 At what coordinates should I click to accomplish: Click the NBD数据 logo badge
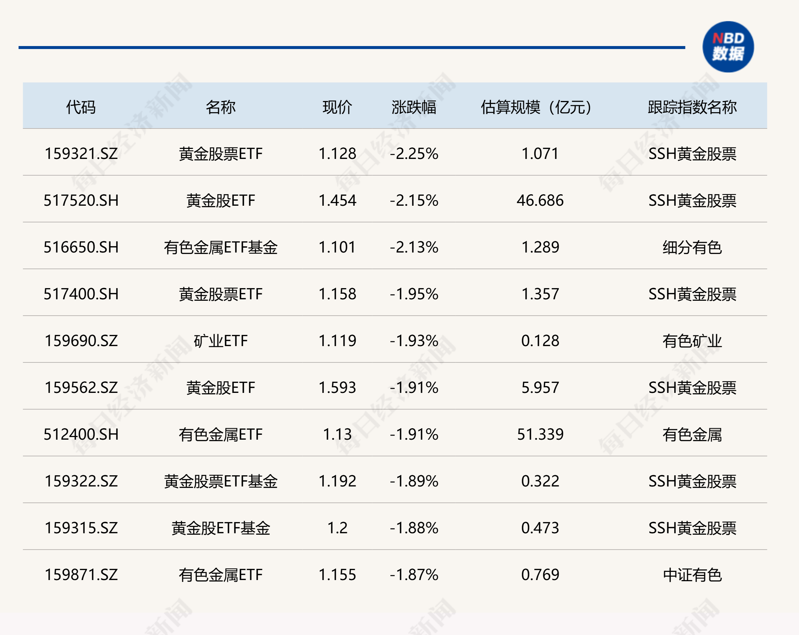click(x=728, y=47)
